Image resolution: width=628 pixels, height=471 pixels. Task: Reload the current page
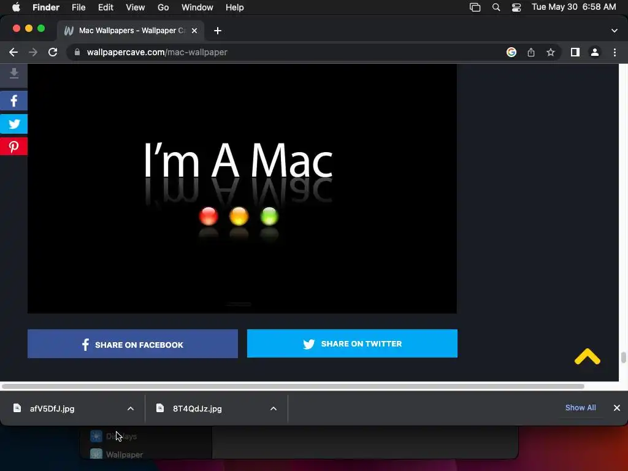pyautogui.click(x=53, y=53)
